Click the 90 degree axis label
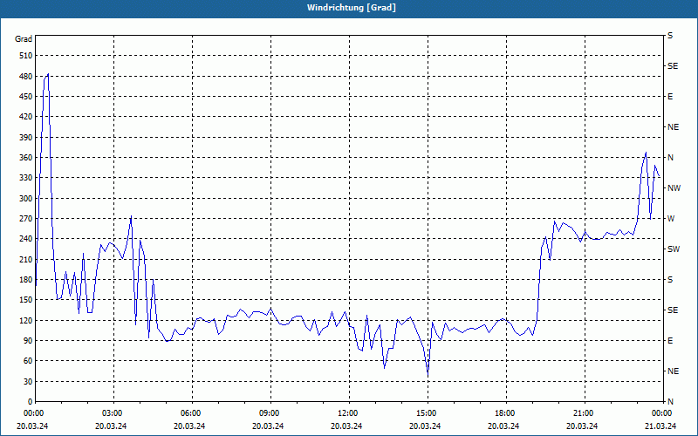This screenshot has width=698, height=436. (x=28, y=341)
